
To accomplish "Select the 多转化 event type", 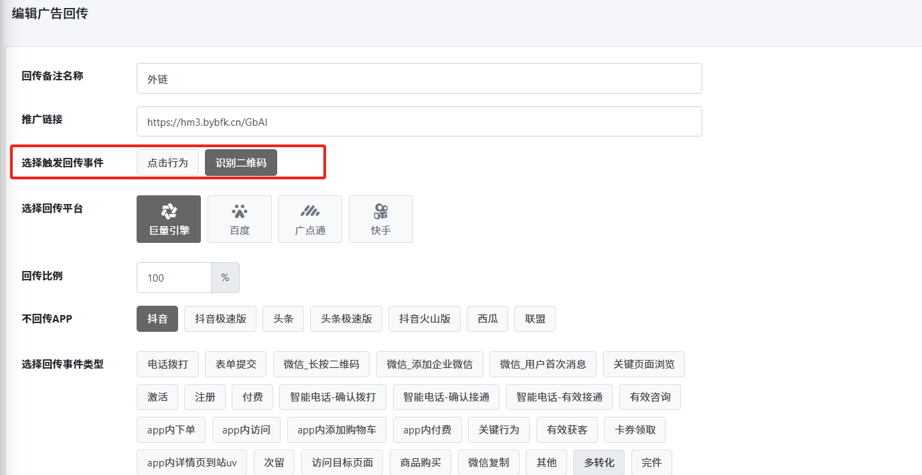I will 599,462.
